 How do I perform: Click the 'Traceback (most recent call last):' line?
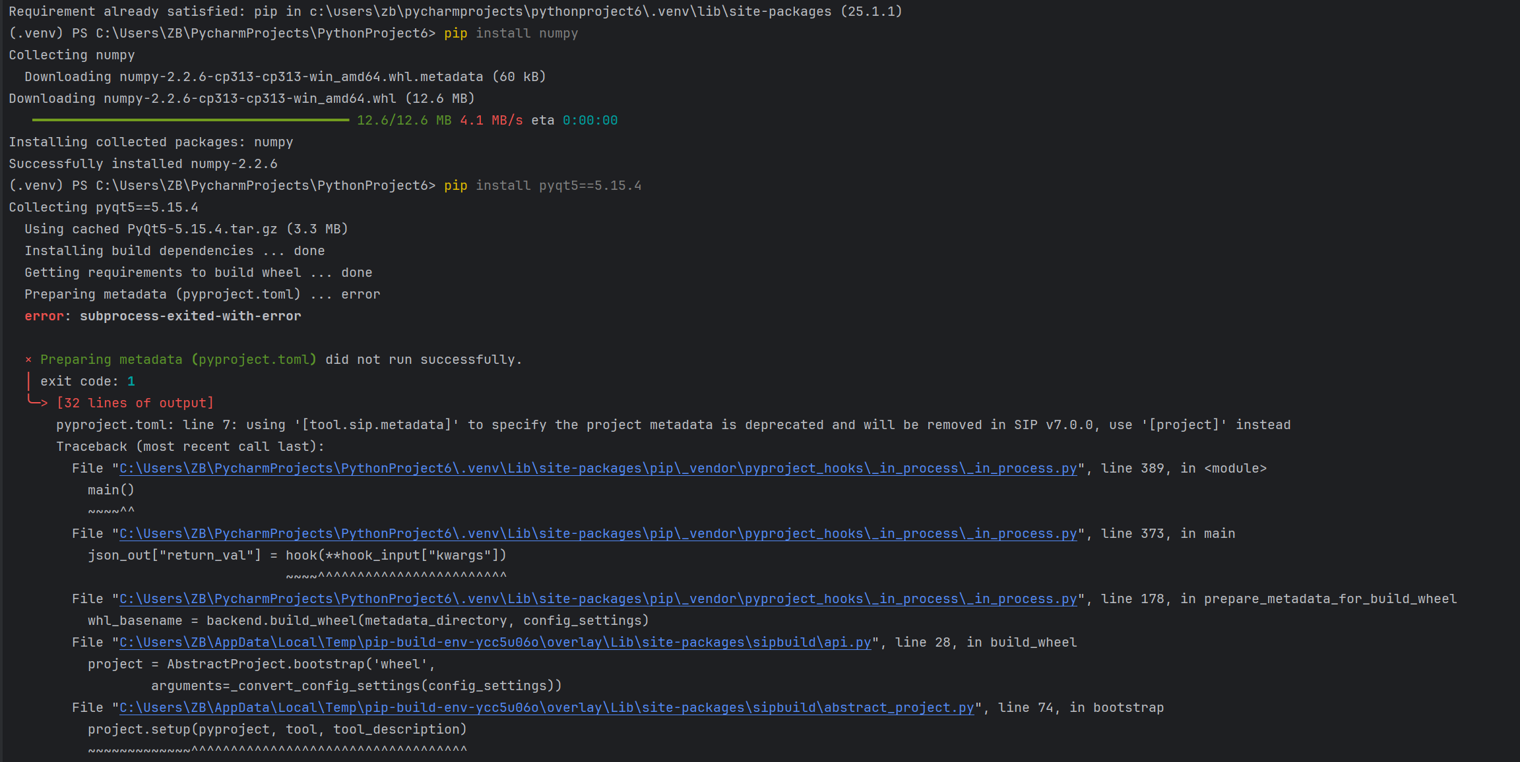pos(190,446)
